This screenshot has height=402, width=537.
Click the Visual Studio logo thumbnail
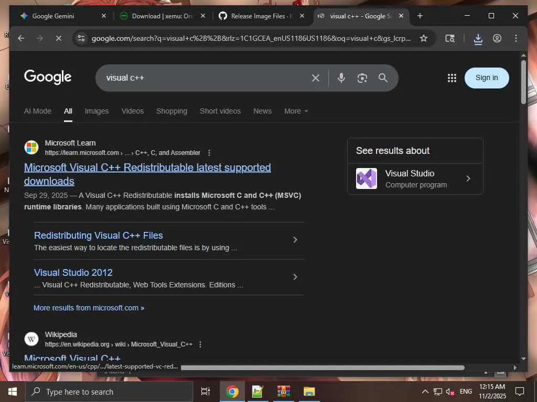tap(367, 178)
